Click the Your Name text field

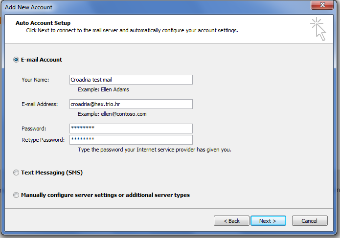point(131,80)
